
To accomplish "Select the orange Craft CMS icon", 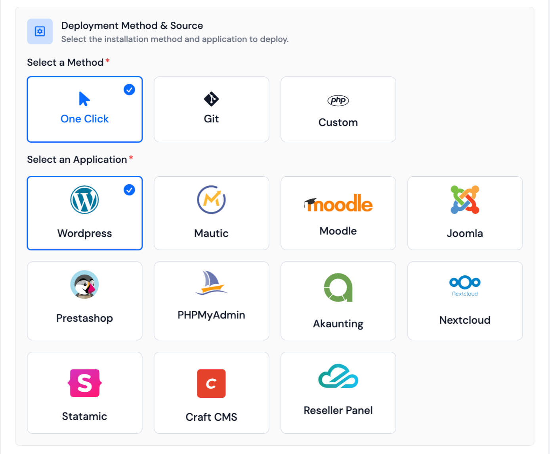I will [211, 383].
